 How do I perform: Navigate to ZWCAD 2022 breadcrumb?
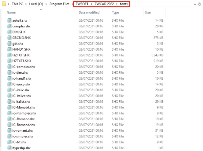pos(104,4)
